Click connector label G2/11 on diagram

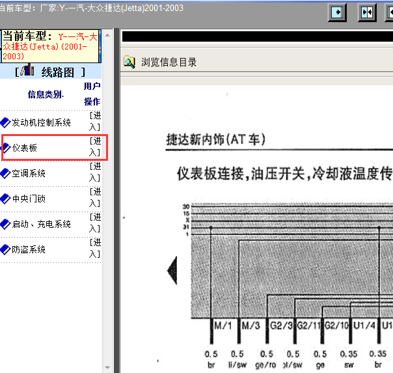tap(309, 325)
